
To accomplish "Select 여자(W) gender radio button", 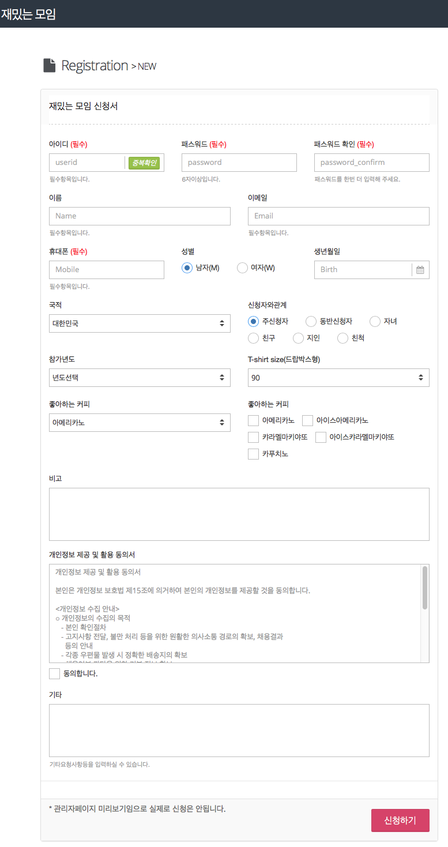I will click(242, 268).
